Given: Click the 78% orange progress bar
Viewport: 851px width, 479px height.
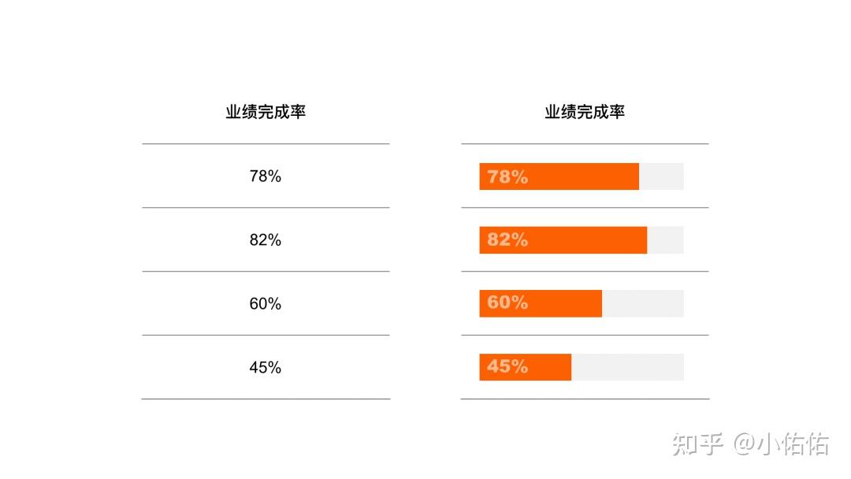Looking at the screenshot, I should click(559, 176).
